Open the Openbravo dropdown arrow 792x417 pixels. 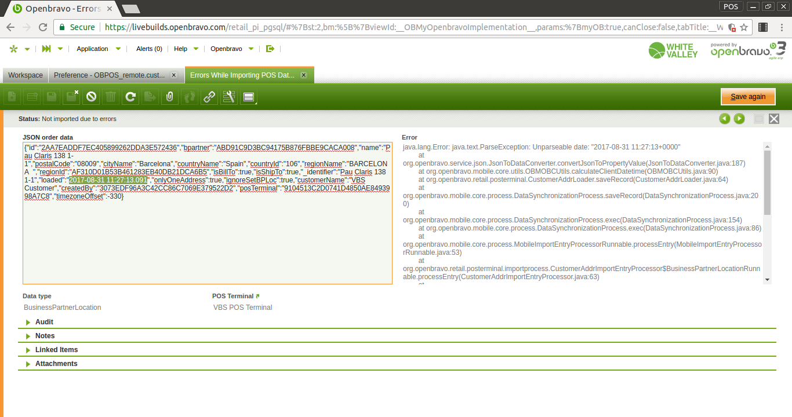coord(251,49)
